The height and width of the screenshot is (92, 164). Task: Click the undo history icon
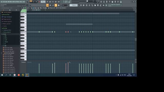click(x=101, y=2)
